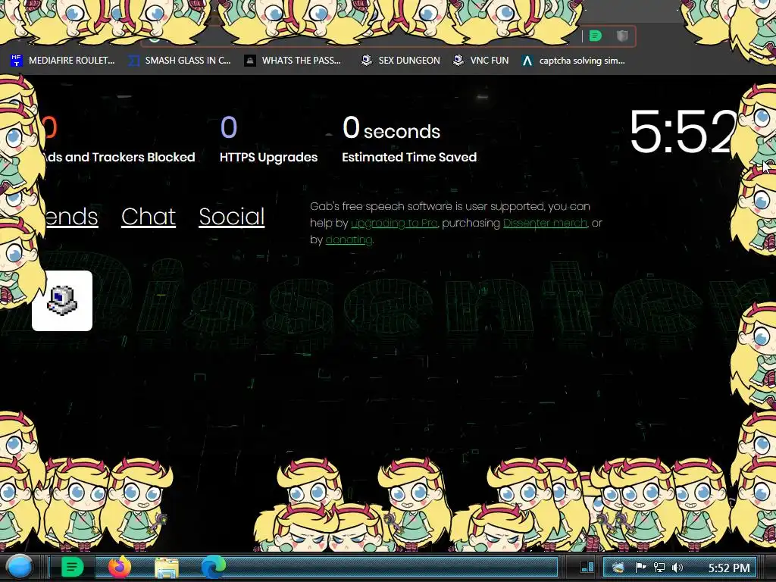Viewport: 776px width, 582px height.
Task: Open the MEDIAFIRE ROULET... bookmark
Action: point(62,61)
